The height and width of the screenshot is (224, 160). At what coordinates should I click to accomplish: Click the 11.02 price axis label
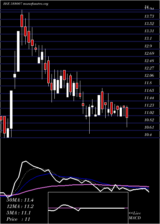[149, 113]
